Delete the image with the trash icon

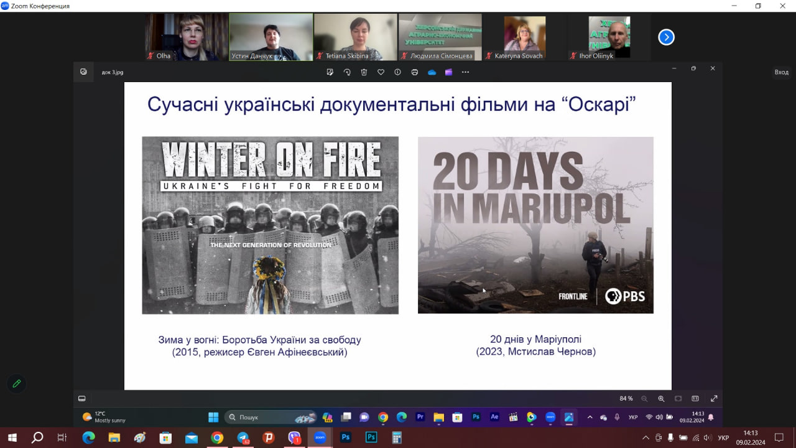364,72
